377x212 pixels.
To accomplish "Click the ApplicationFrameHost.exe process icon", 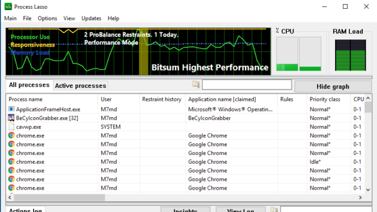I will tap(11, 109).
